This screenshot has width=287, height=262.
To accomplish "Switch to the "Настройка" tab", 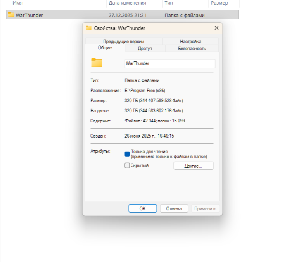I will coord(190,42).
